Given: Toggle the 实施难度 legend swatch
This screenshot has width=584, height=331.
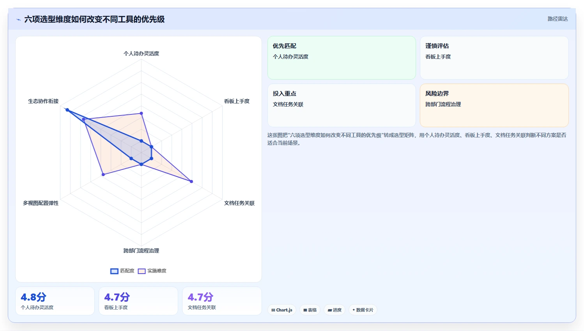Looking at the screenshot, I should 142,271.
